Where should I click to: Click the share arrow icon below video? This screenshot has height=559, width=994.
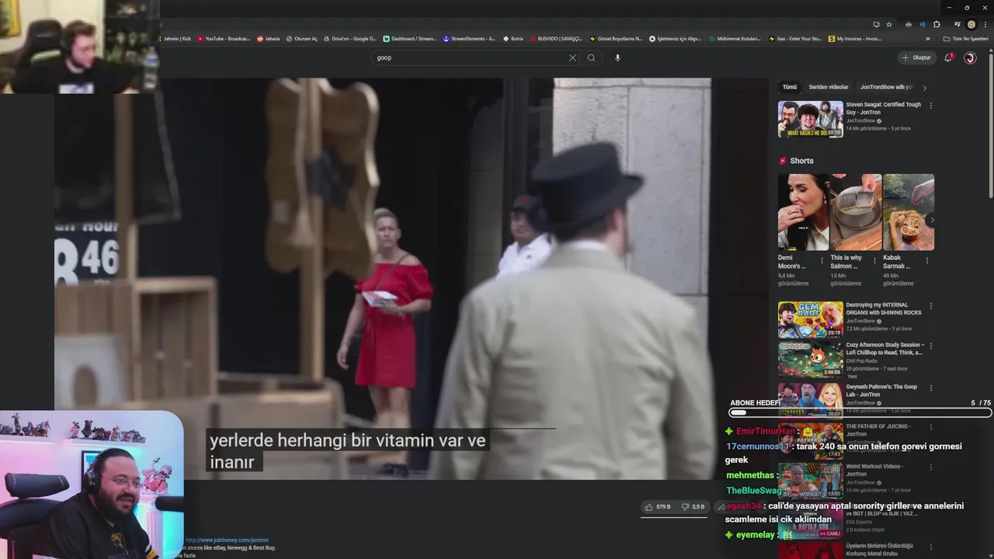(x=721, y=507)
